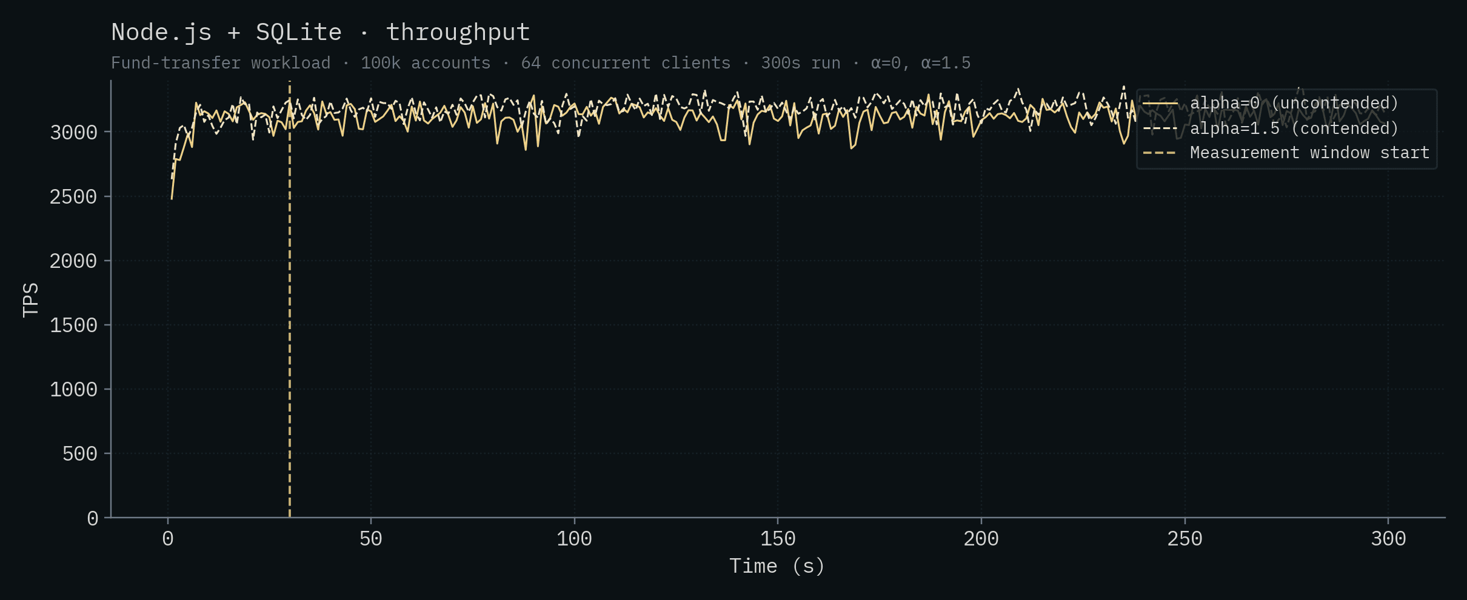Click the vertical dashed measurement window line
The width and height of the screenshot is (1467, 600).
pyautogui.click(x=290, y=299)
